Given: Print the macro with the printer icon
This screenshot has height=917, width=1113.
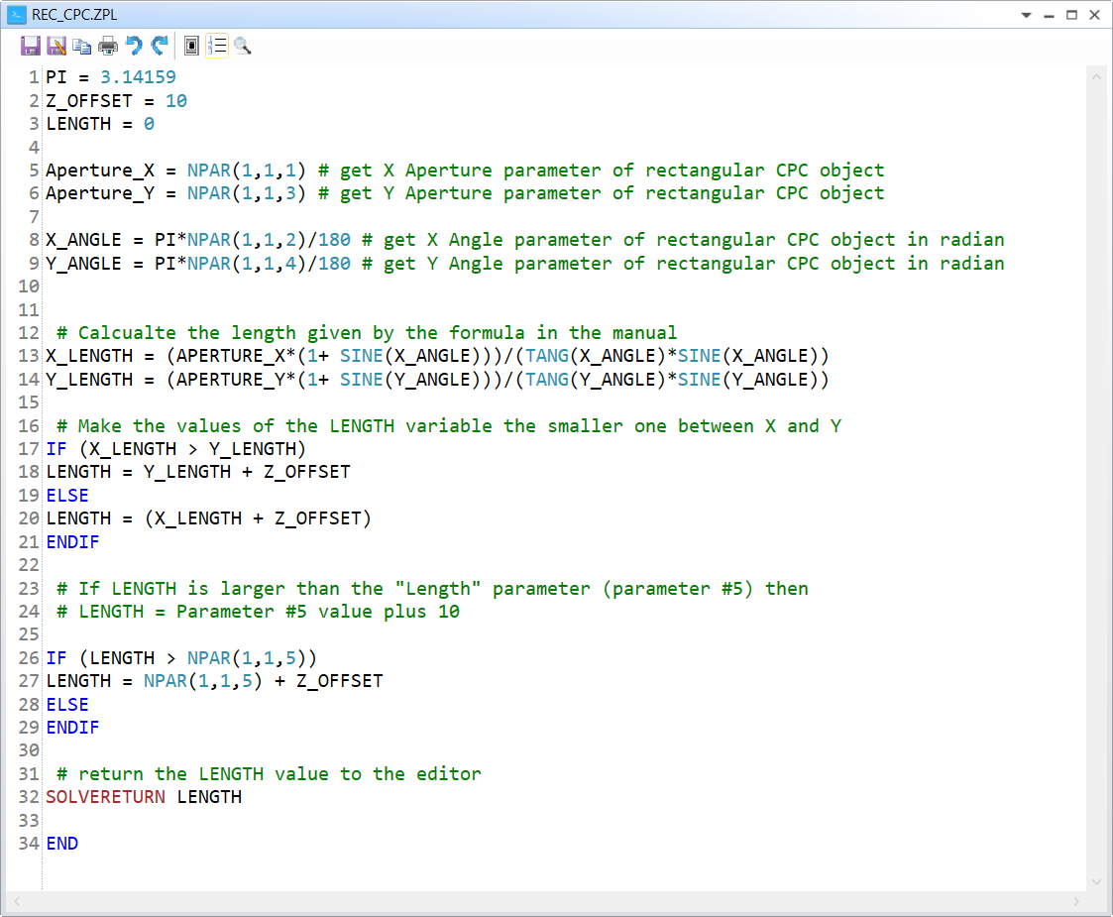Looking at the screenshot, I should pos(108,47).
